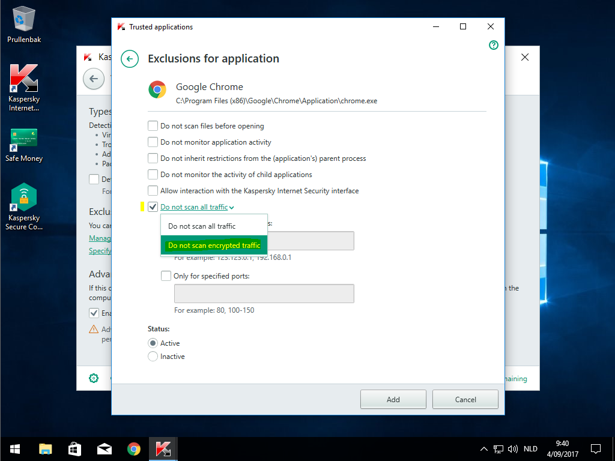This screenshot has height=461, width=615.
Task: Check Do not monitor activity of child applications
Action: tap(153, 174)
